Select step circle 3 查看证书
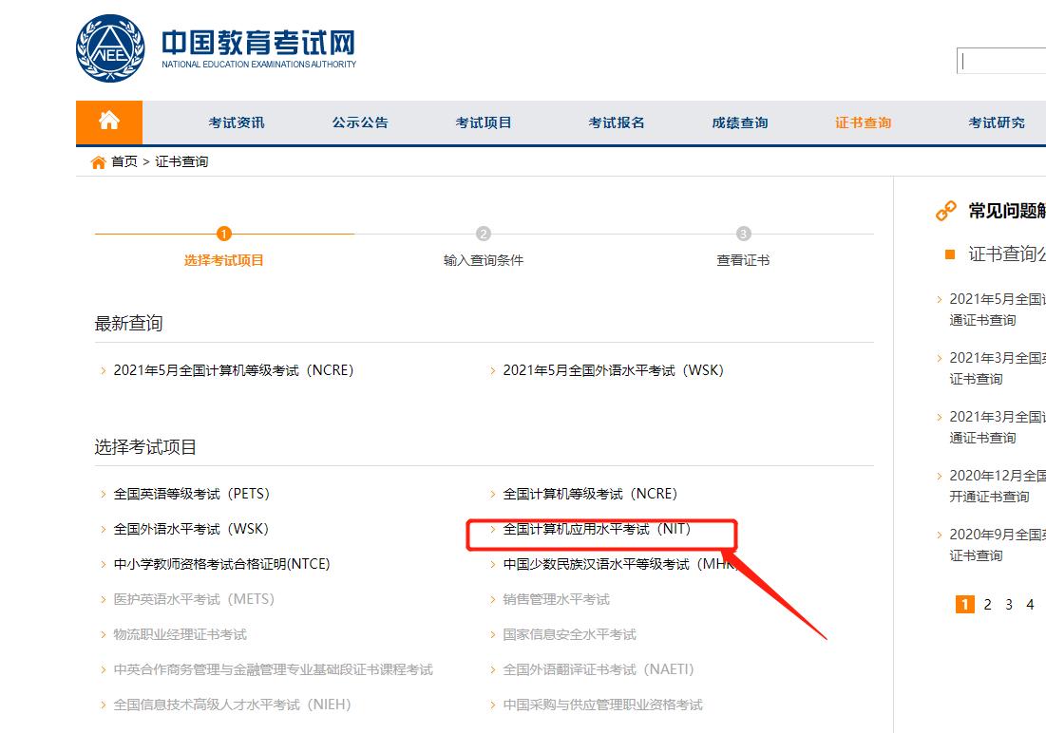Viewport: 1046px width, 733px height. (x=742, y=232)
